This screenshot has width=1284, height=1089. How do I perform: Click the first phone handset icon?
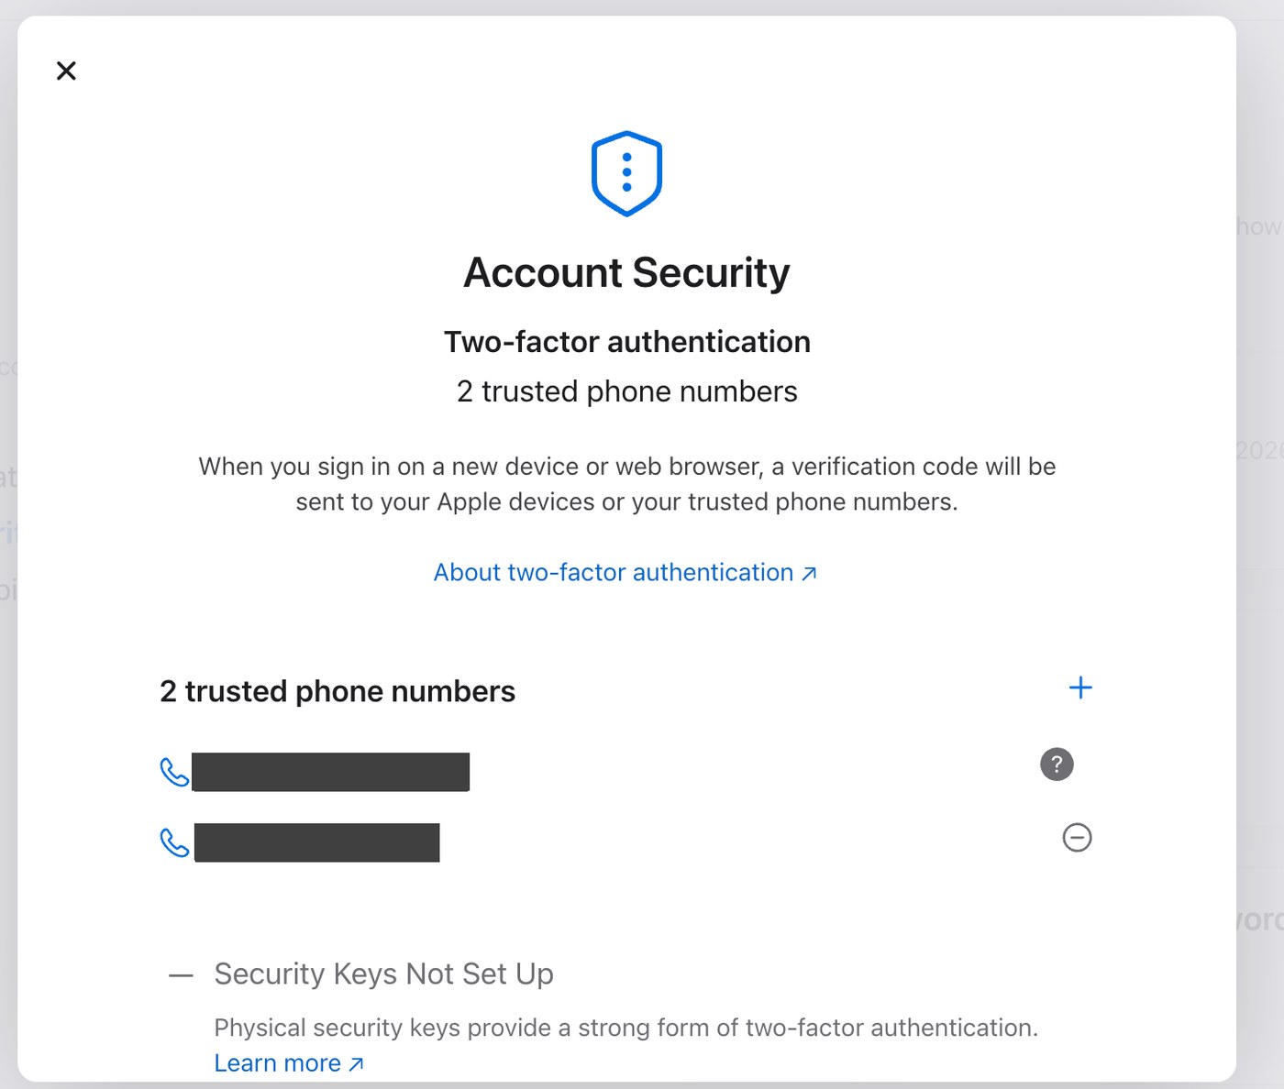click(174, 772)
